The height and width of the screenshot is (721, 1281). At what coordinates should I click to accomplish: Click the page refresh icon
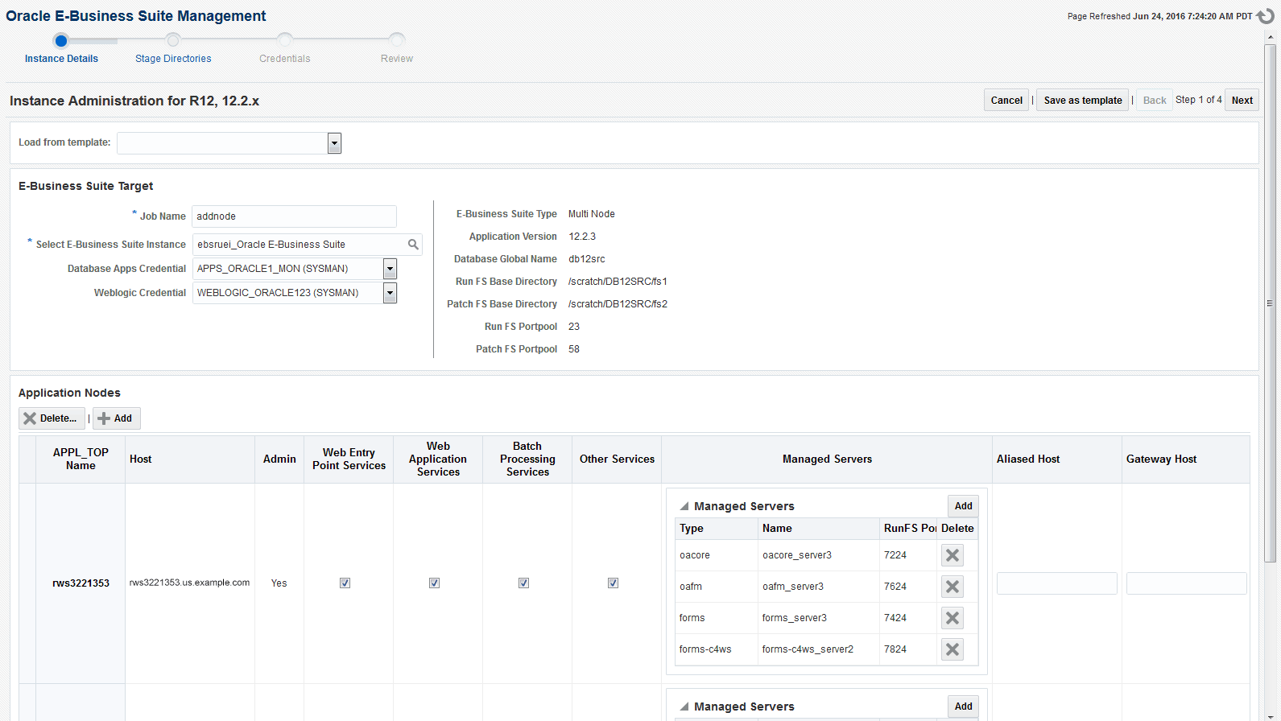click(1265, 16)
